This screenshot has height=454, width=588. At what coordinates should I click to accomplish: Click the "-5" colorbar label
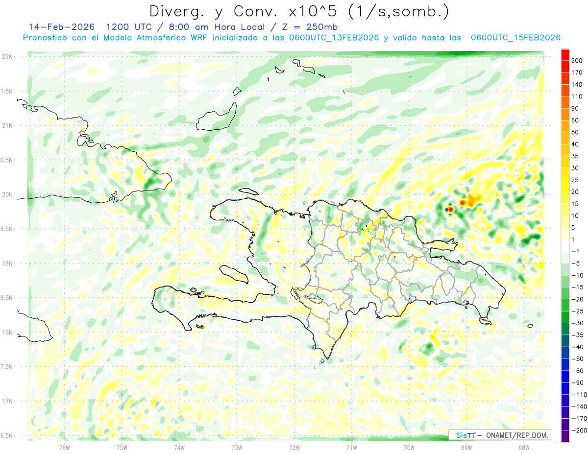point(577,263)
